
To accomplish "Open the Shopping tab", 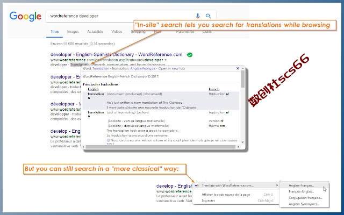I will (x=138, y=32).
